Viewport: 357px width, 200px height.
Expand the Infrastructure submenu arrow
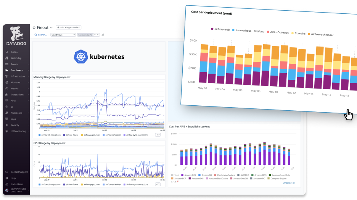pos(28,76)
